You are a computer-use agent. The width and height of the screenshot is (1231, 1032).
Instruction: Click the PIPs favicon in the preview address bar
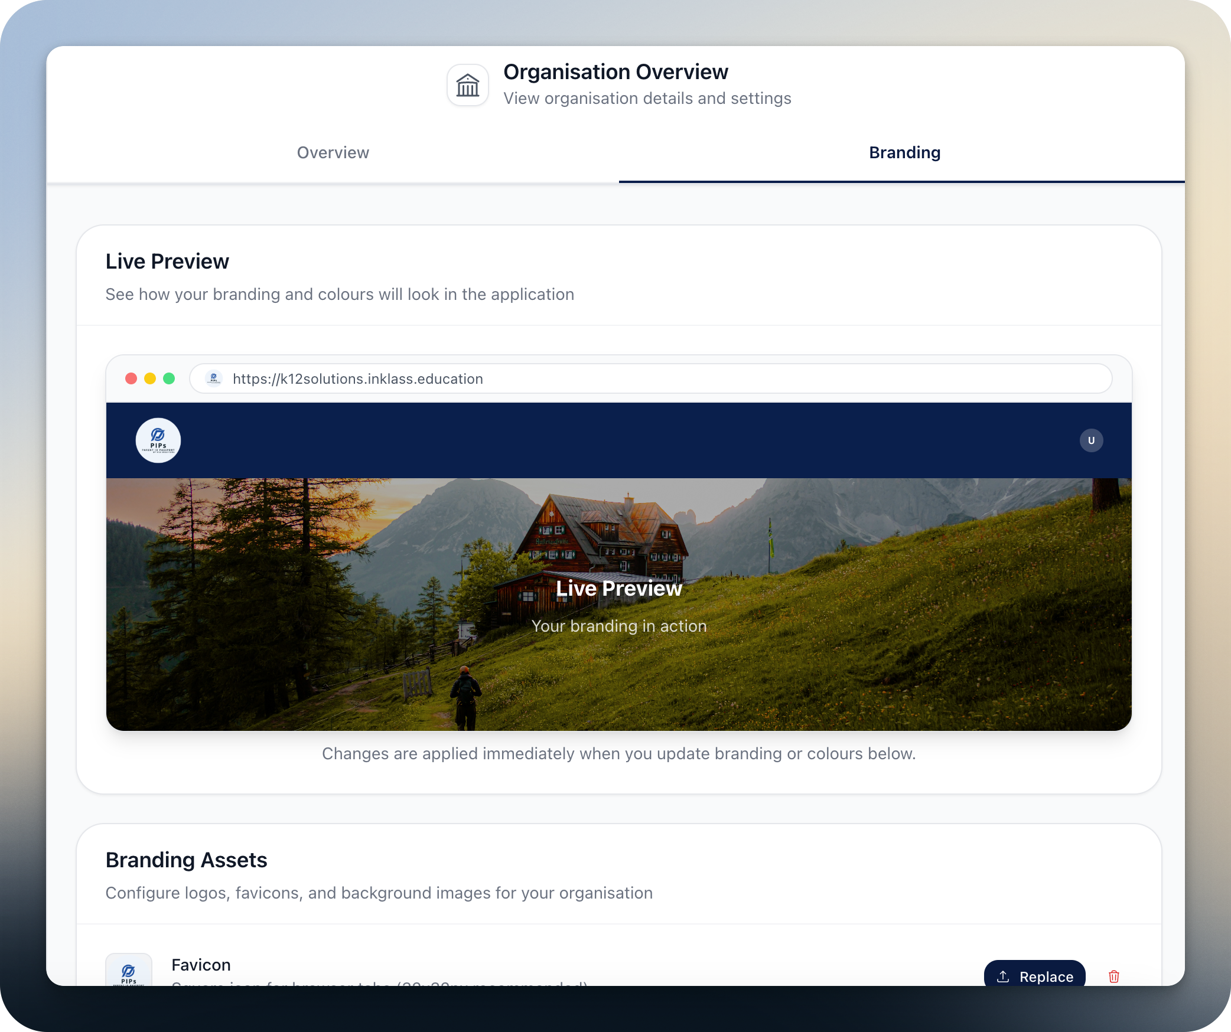click(213, 378)
